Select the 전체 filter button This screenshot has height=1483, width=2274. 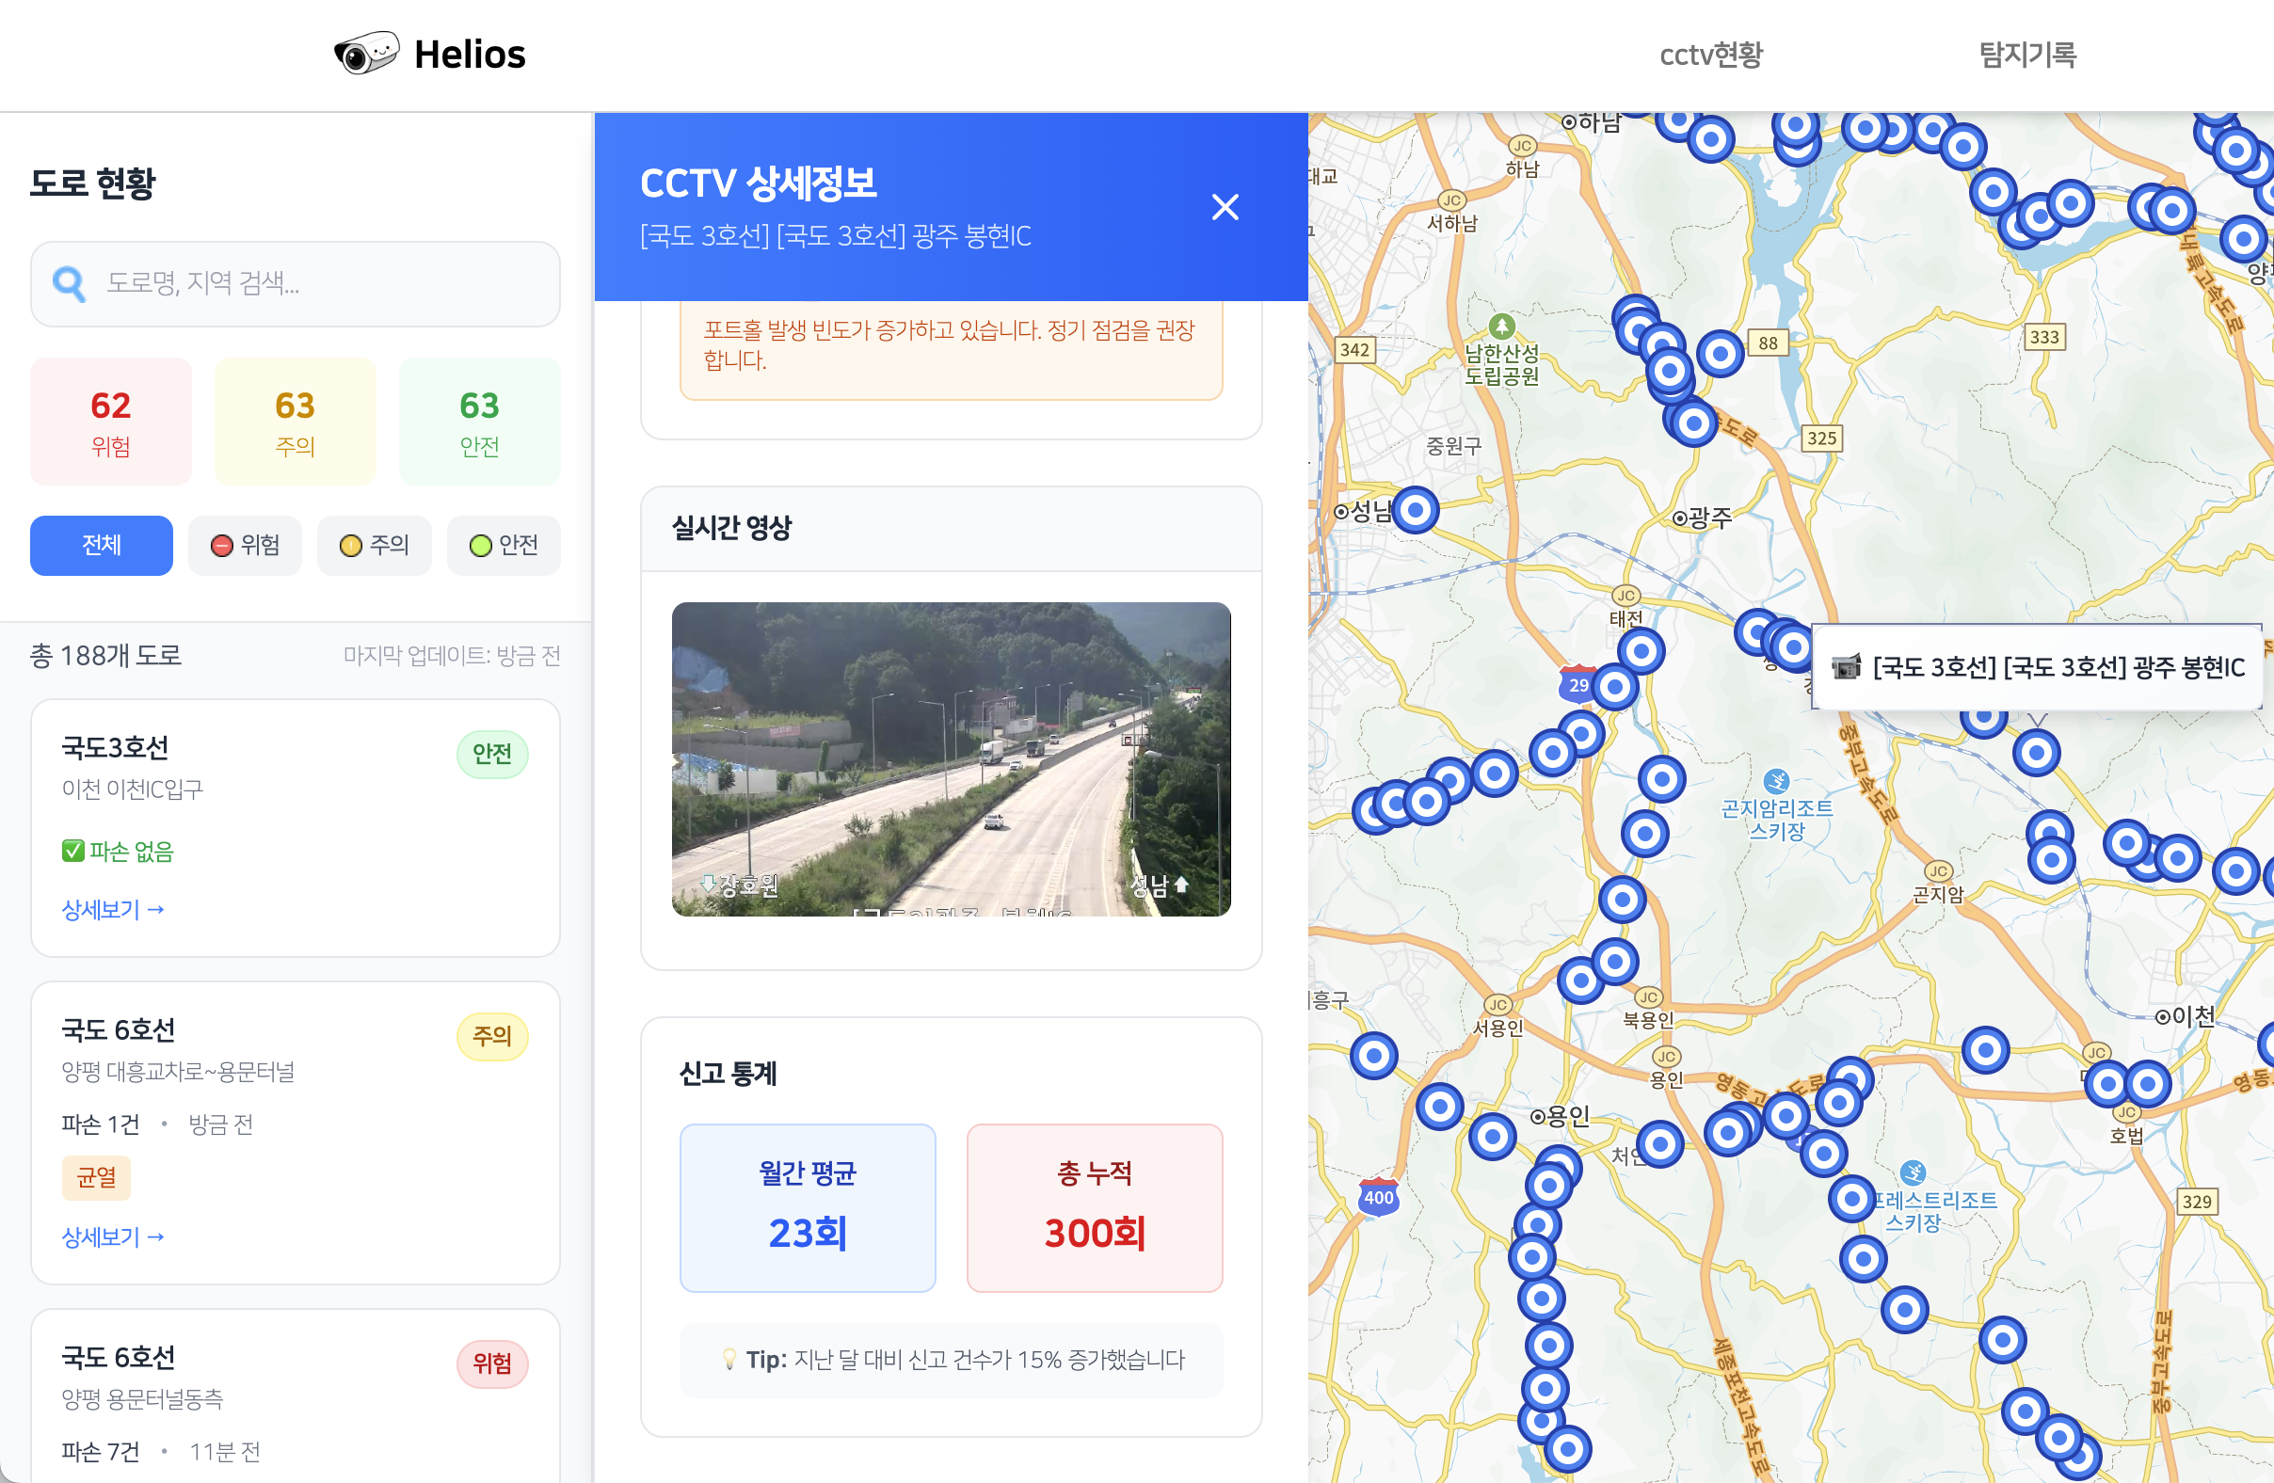[102, 545]
